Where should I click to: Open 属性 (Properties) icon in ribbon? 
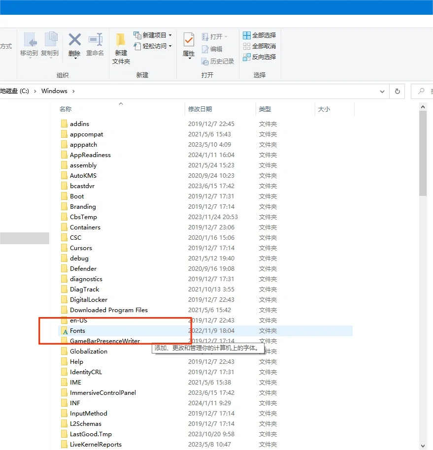189,40
